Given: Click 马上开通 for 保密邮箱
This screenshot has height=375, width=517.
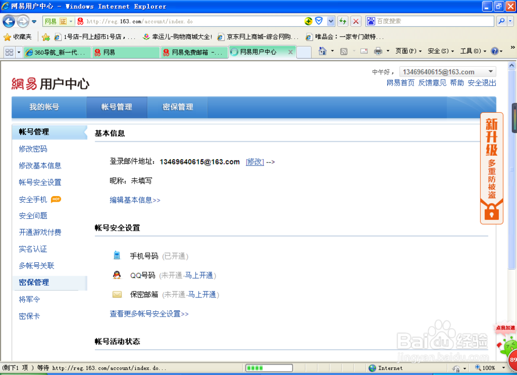Looking at the screenshot, I should pyautogui.click(x=202, y=294).
